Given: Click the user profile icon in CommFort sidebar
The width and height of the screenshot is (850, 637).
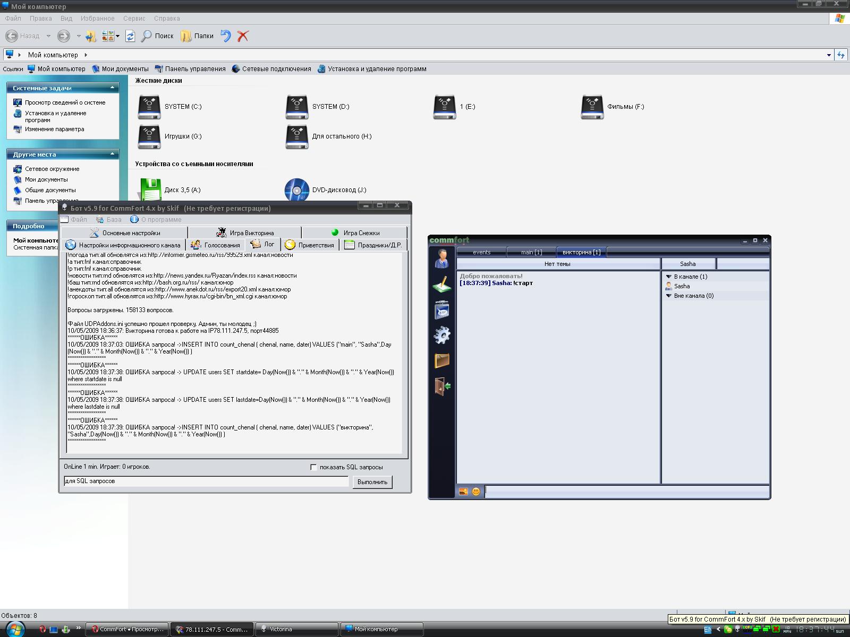Looking at the screenshot, I should 441,259.
